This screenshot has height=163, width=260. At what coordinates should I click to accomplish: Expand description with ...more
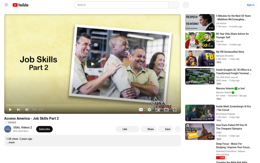click(x=11, y=142)
